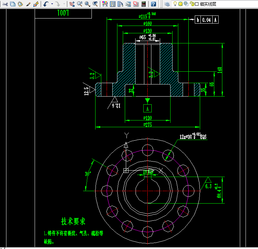The width and height of the screenshot is (258, 249).
Task: Open the Layer Properties Manager icon
Action: (x=167, y=4)
